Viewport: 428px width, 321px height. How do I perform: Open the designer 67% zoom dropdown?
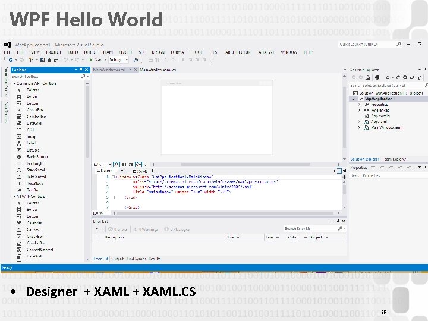109,164
